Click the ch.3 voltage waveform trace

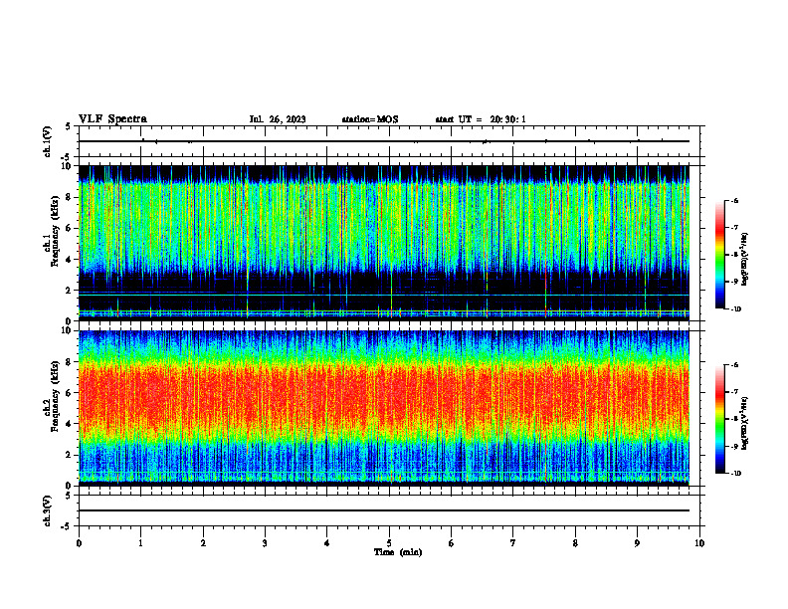(384, 510)
